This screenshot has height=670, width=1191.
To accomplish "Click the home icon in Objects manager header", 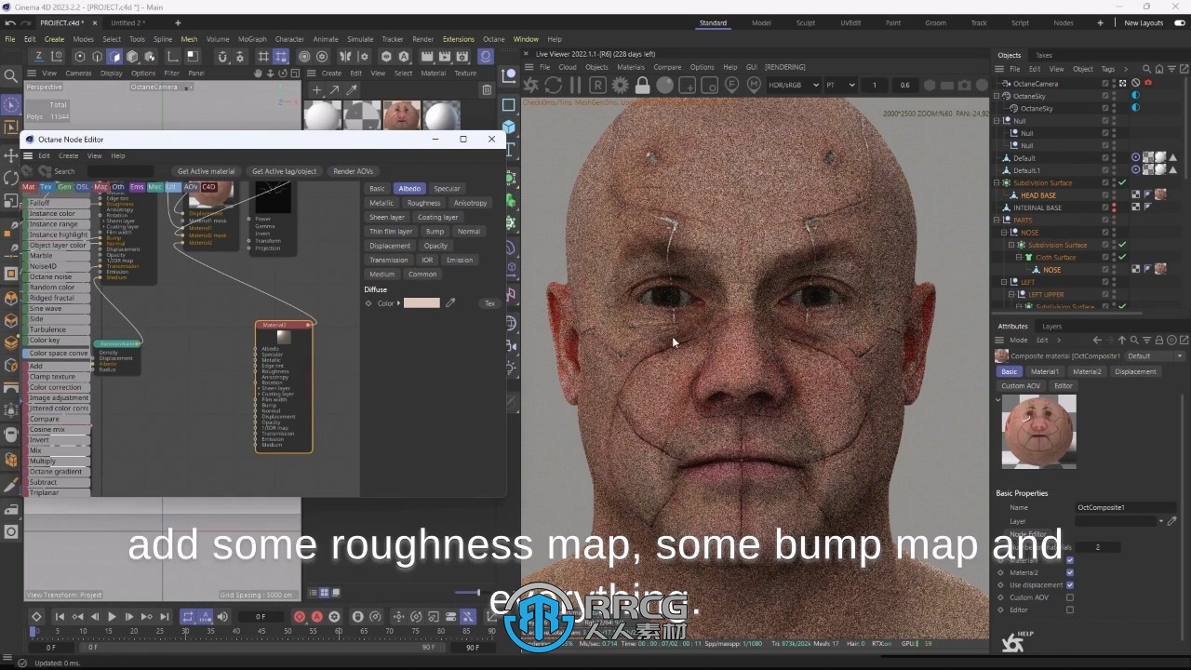I will click(1158, 69).
